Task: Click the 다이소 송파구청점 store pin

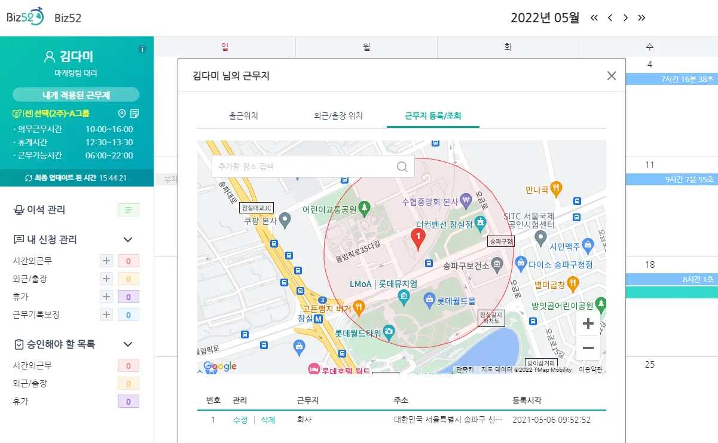Action: [521, 262]
